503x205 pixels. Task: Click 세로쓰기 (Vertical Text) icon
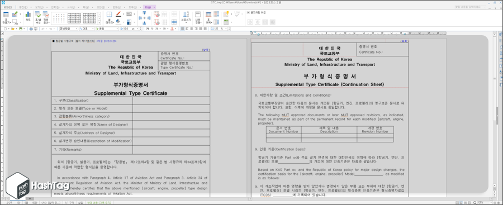point(186,18)
